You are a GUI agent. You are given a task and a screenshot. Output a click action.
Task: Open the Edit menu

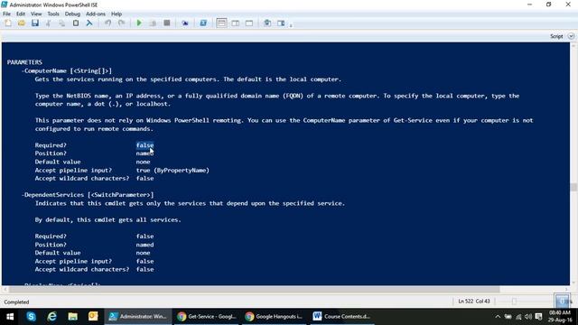[21, 14]
